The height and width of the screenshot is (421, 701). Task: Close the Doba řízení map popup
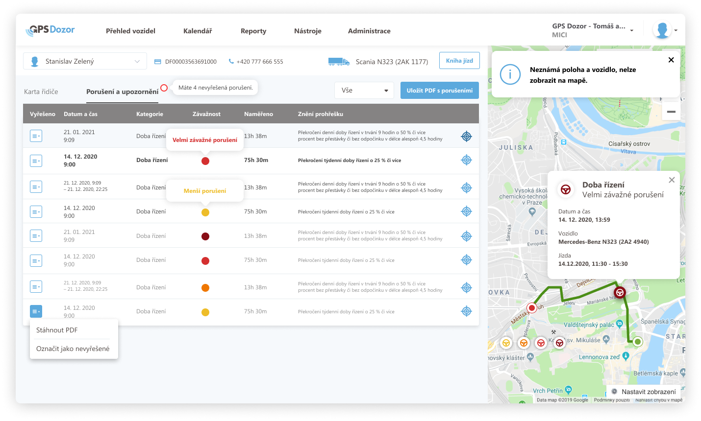tap(672, 180)
